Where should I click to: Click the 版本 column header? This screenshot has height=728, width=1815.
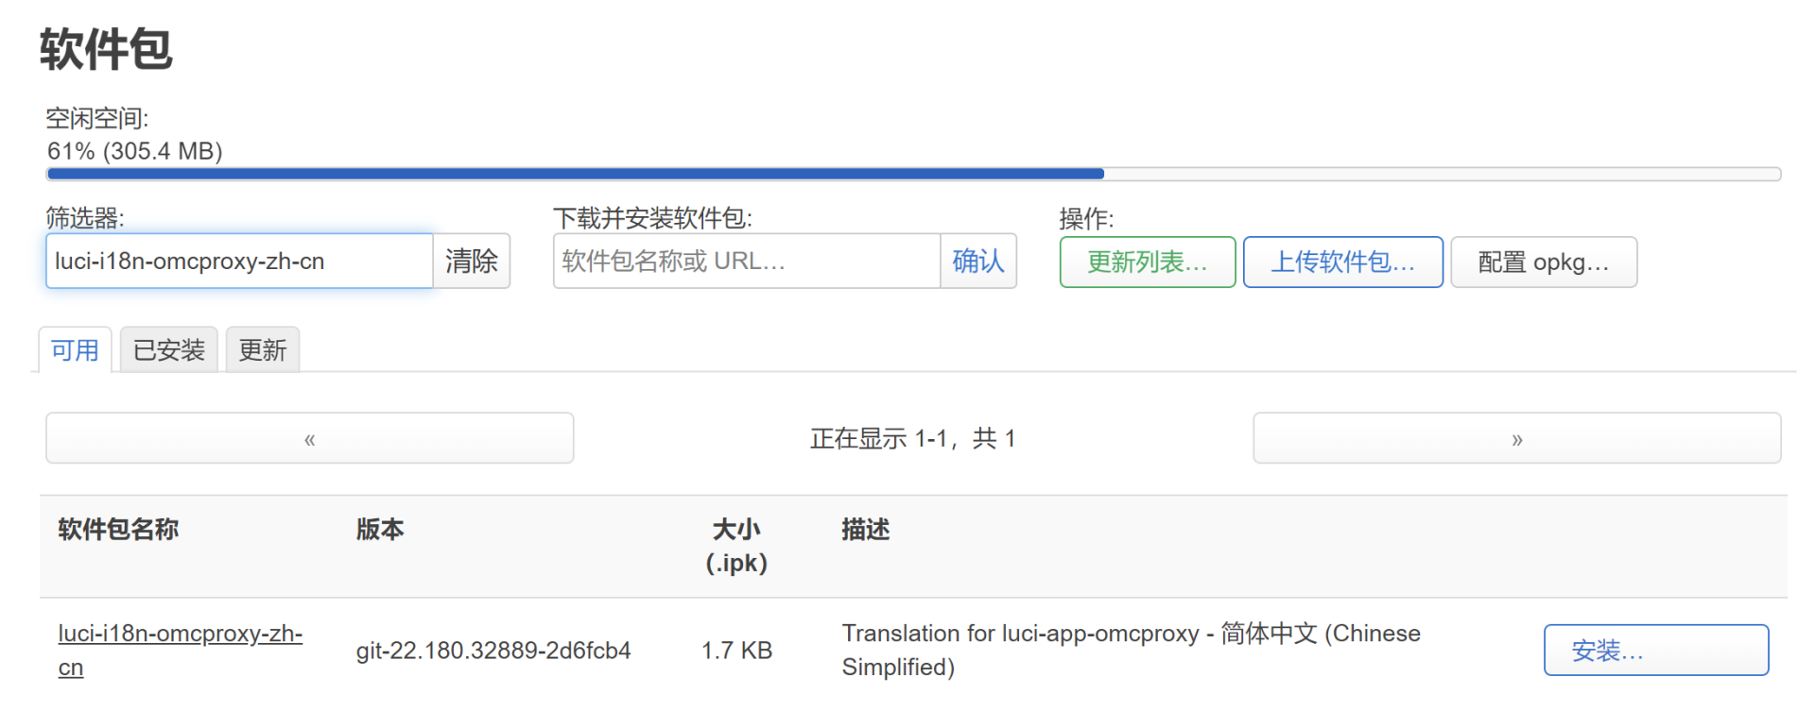[380, 530]
